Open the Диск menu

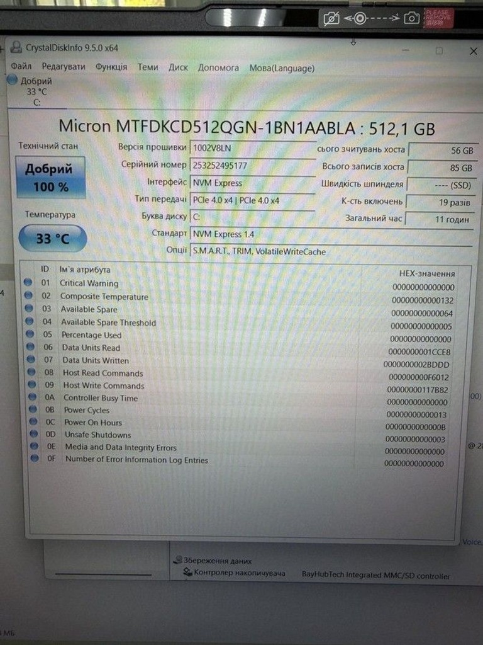coord(178,67)
